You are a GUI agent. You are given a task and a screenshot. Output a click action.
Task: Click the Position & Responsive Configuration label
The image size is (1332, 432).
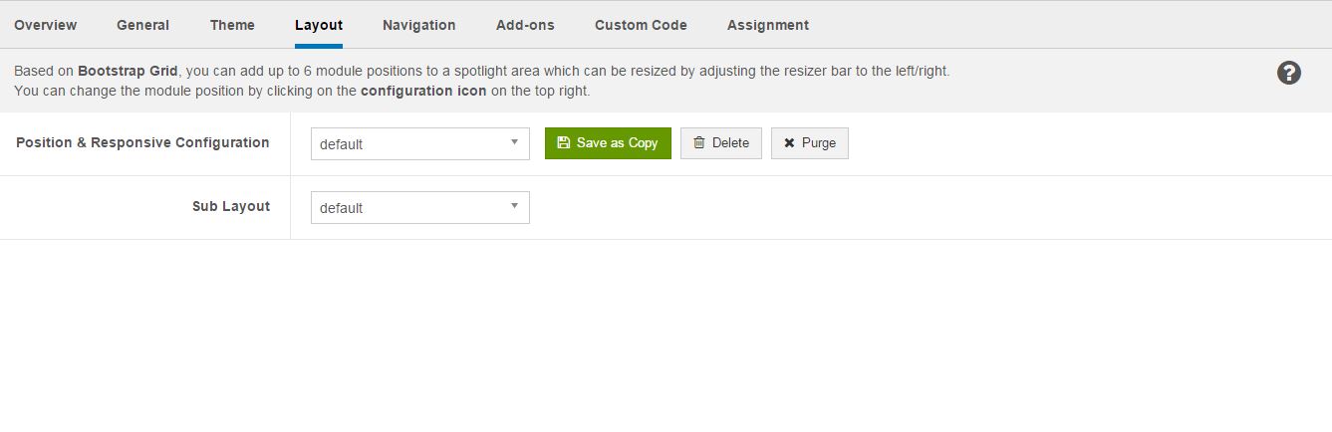[x=142, y=142]
